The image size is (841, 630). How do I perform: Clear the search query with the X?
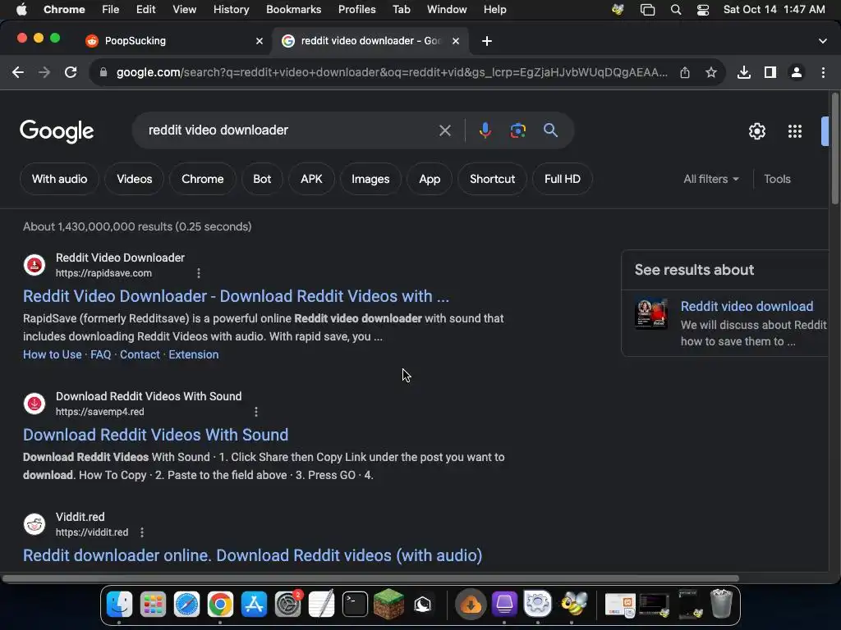pyautogui.click(x=444, y=130)
